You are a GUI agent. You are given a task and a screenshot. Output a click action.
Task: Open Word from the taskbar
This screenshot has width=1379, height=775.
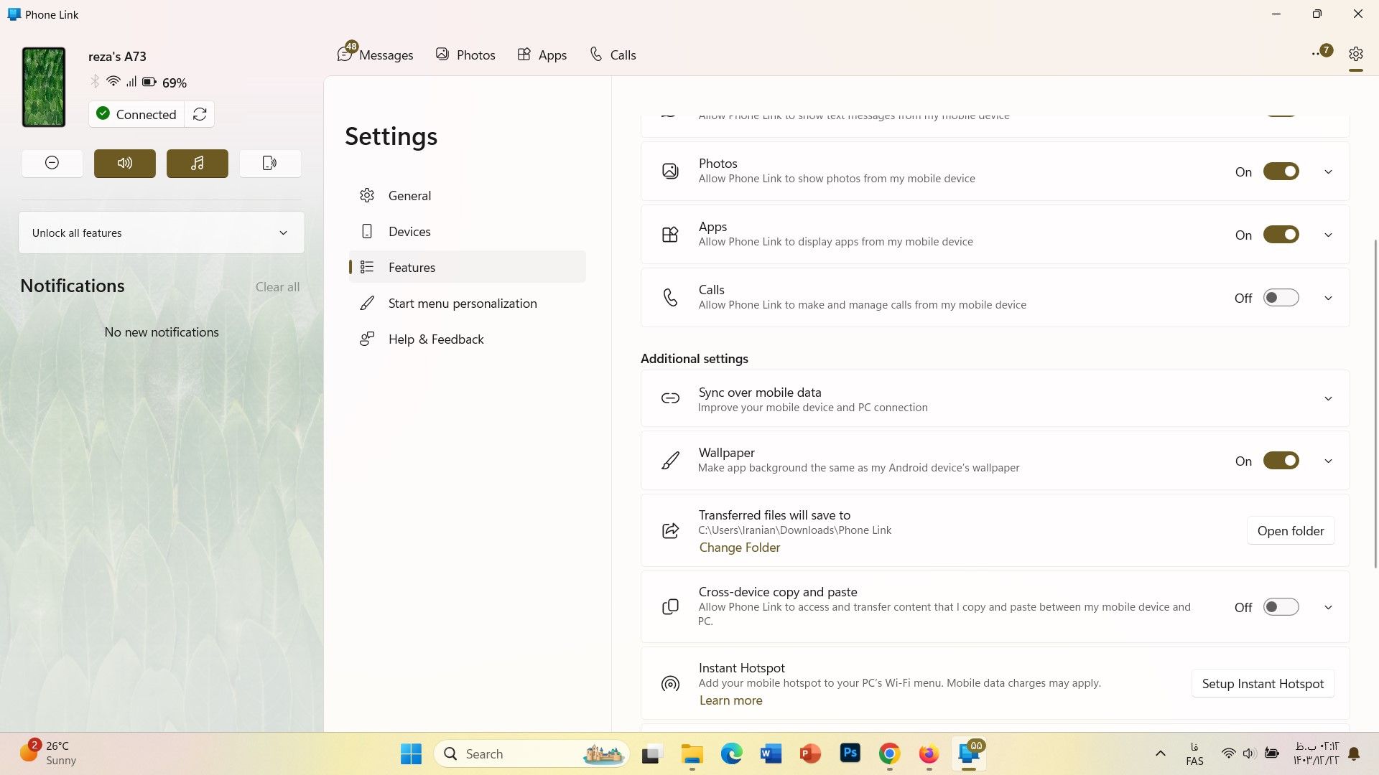[771, 753]
